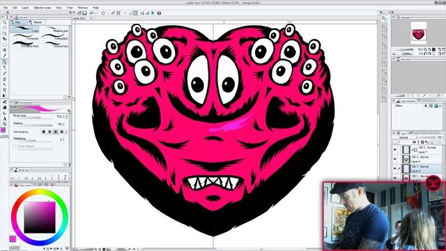Collapse the right palette dock arrows
The width and height of the screenshot is (446, 251).
click(x=392, y=13)
